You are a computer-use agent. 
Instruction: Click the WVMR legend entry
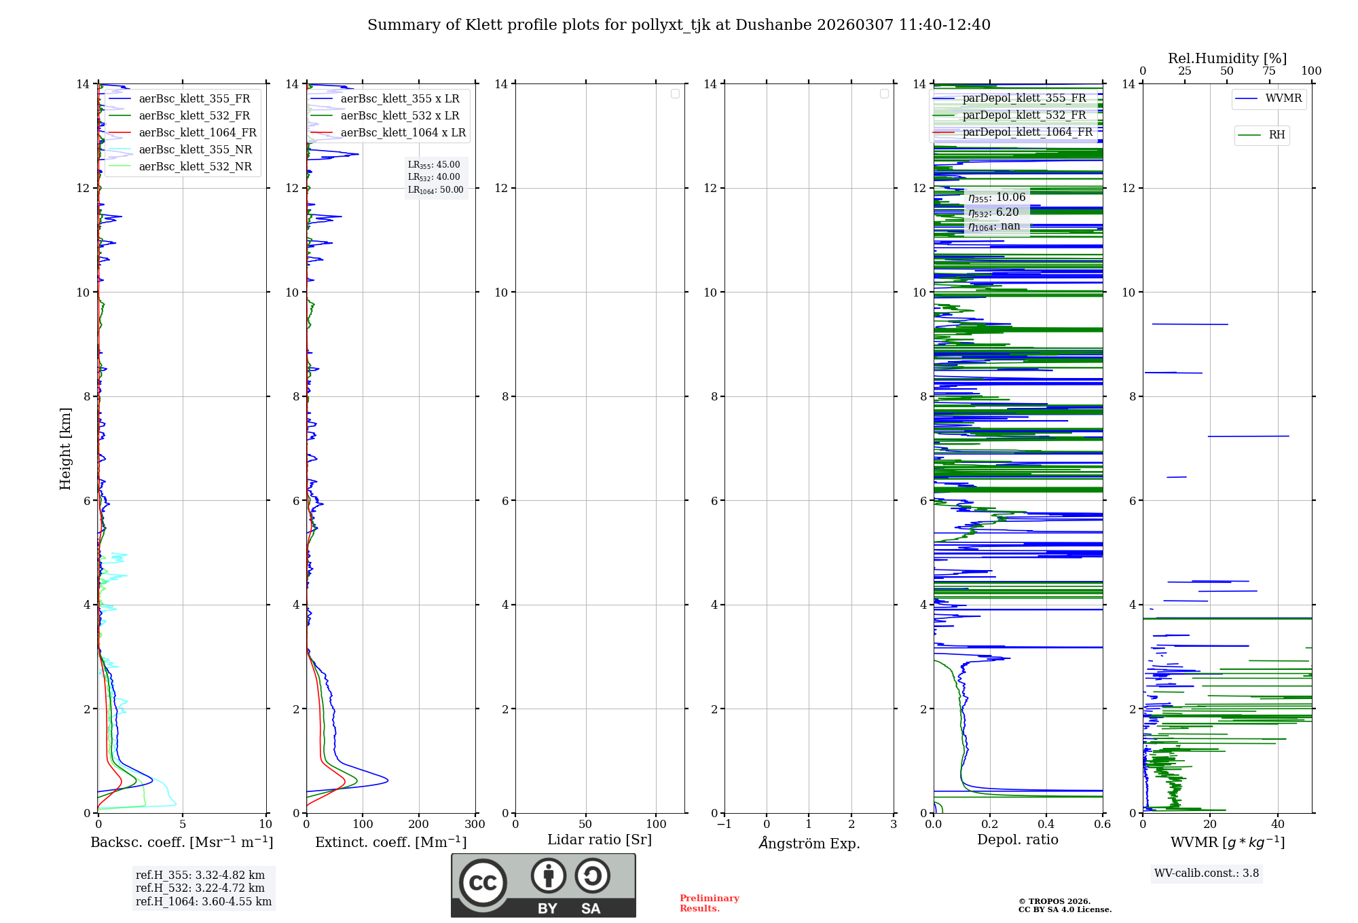[x=1283, y=98]
